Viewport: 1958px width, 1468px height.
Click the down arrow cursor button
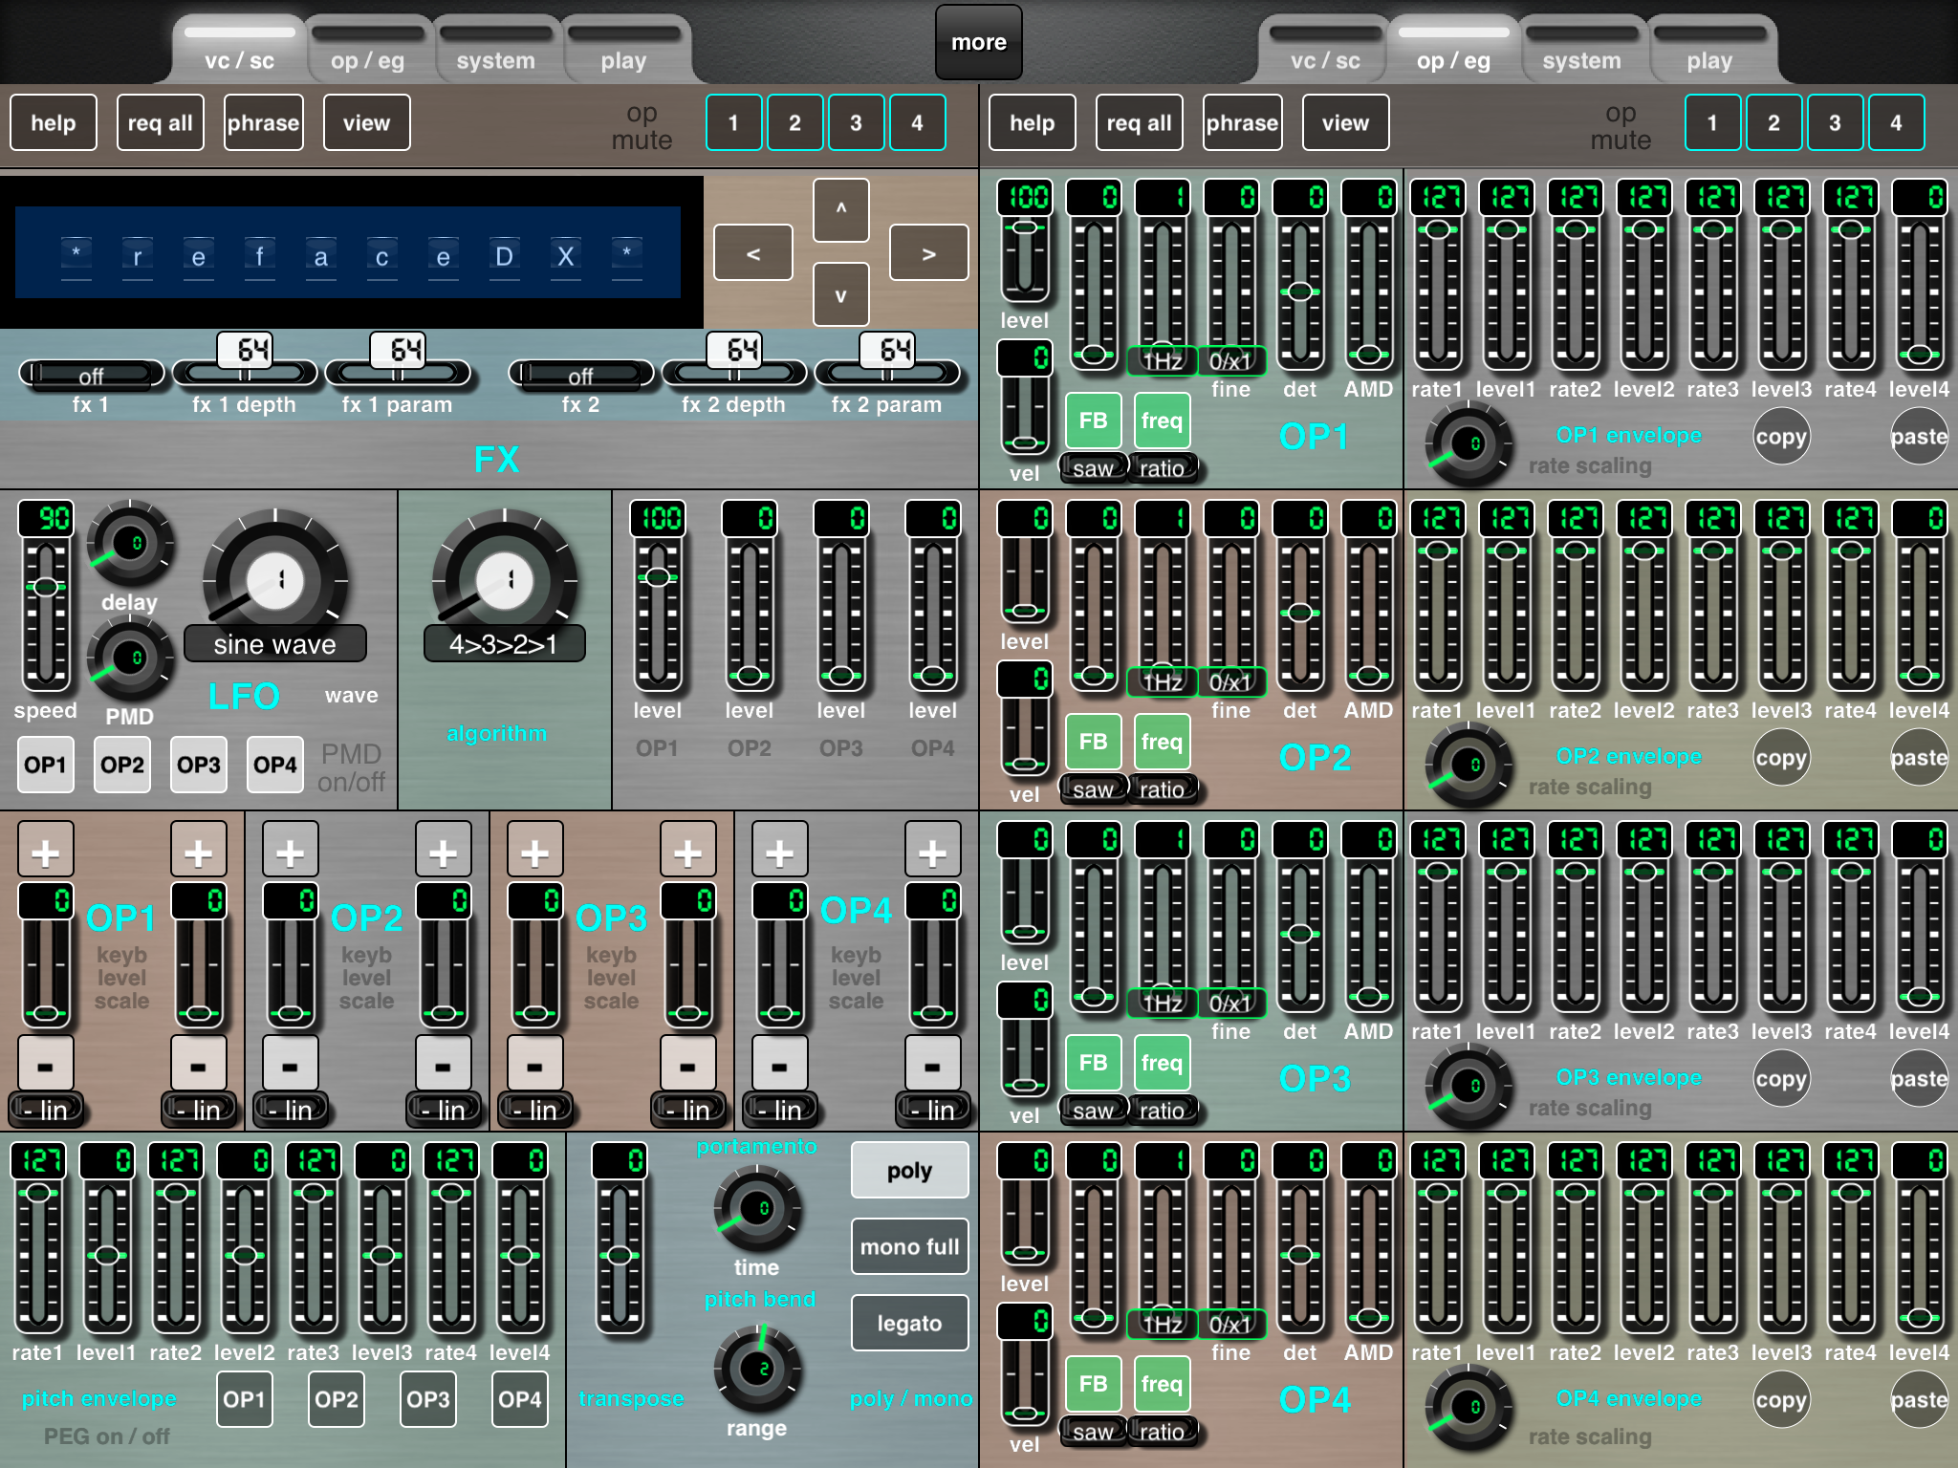tap(841, 294)
